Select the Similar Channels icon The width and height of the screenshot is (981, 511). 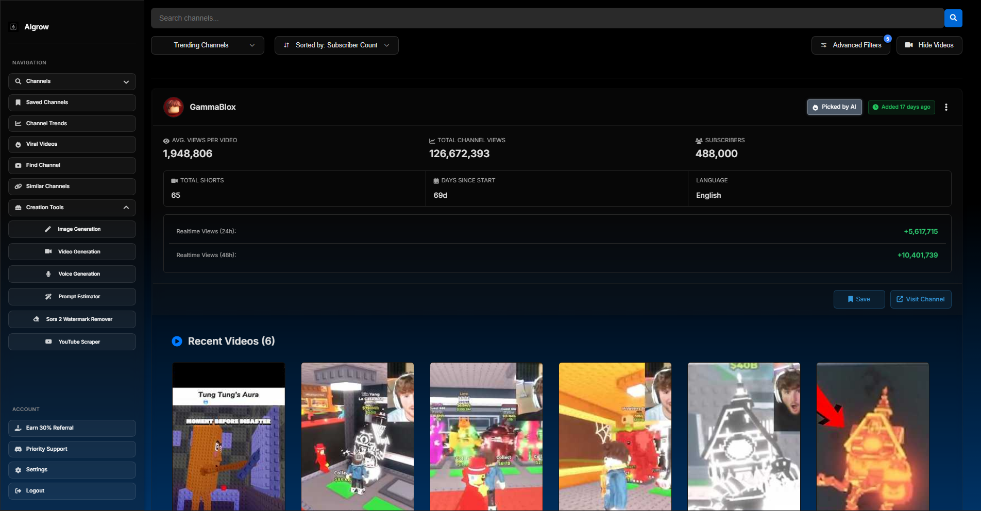click(x=19, y=186)
